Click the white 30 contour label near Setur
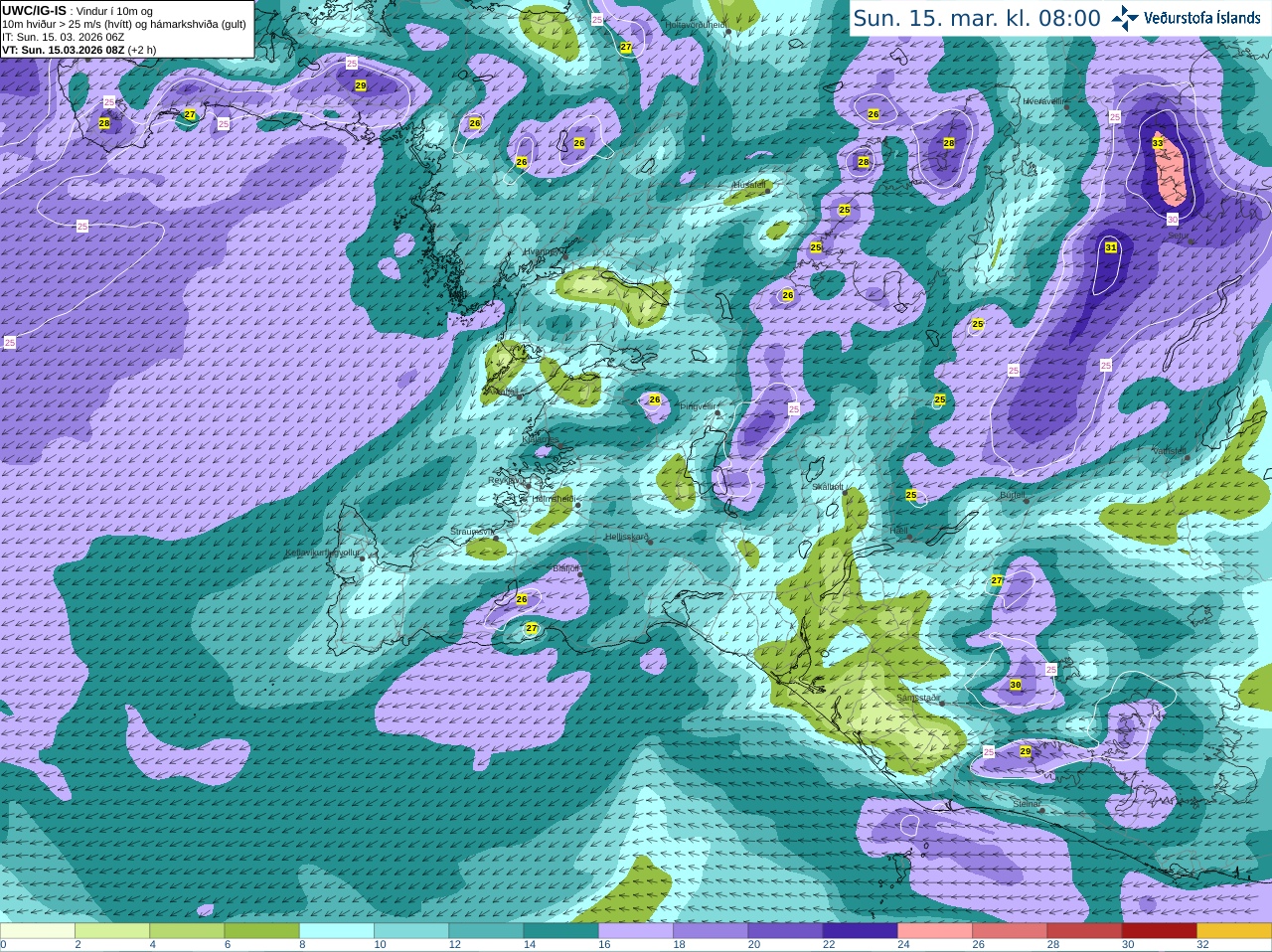1272x952 pixels. tap(1173, 219)
